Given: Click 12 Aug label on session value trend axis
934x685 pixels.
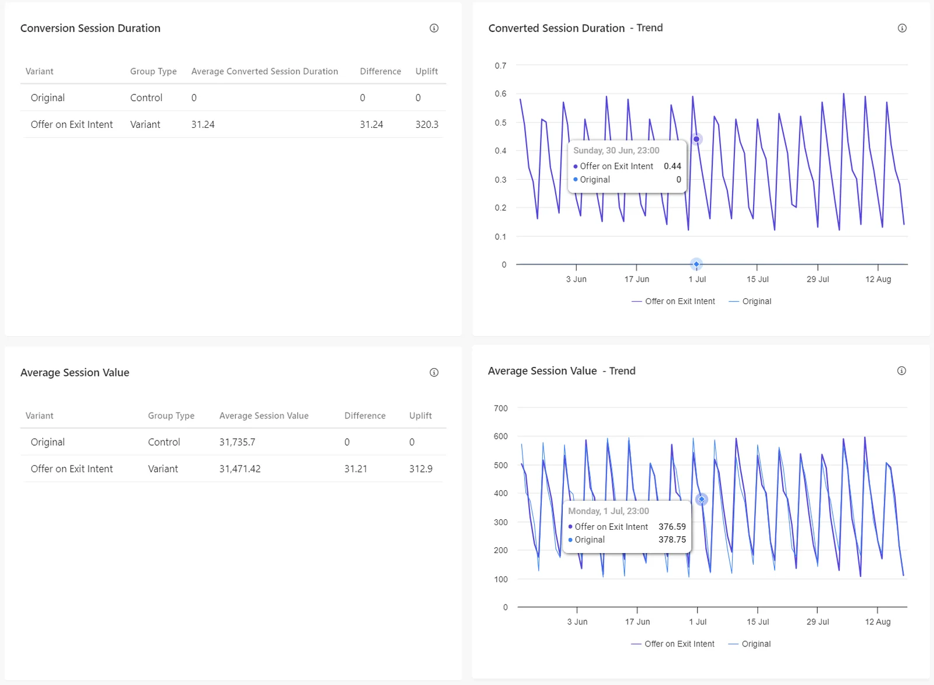Looking at the screenshot, I should [878, 621].
